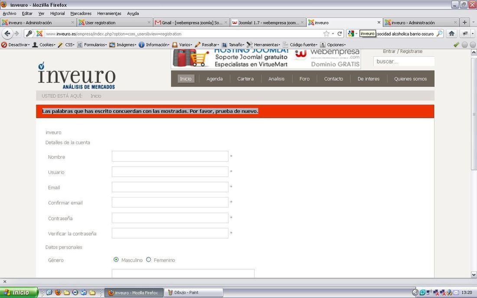The image size is (477, 298).
Task: Click the key icon beside address bar
Action: coord(29,34)
